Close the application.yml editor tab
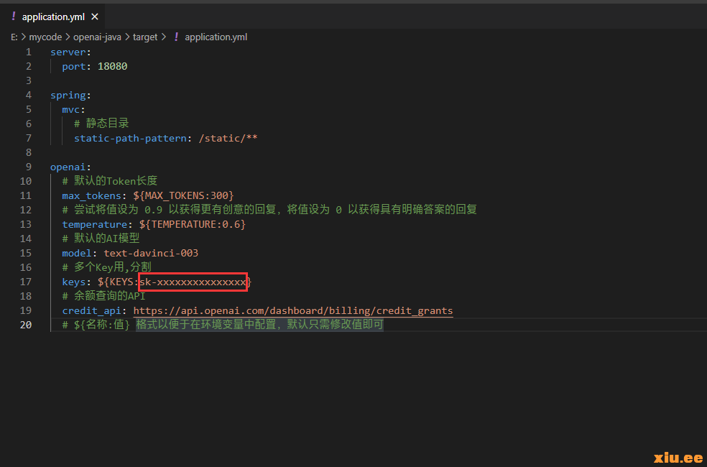The image size is (707, 467). tap(95, 17)
